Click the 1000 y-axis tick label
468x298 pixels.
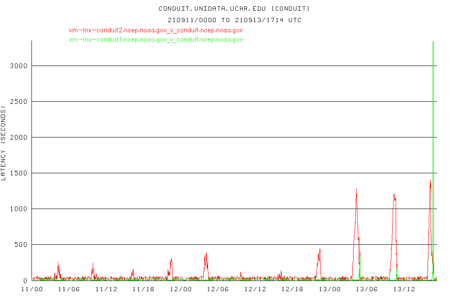(x=19, y=209)
